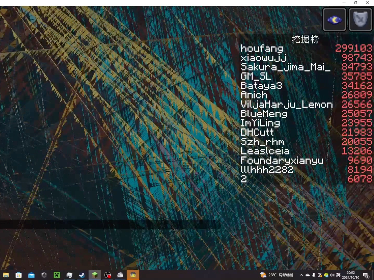Open the clock showing 20:02
Screen dimensions: 374x280
pyautogui.click(x=350, y=275)
